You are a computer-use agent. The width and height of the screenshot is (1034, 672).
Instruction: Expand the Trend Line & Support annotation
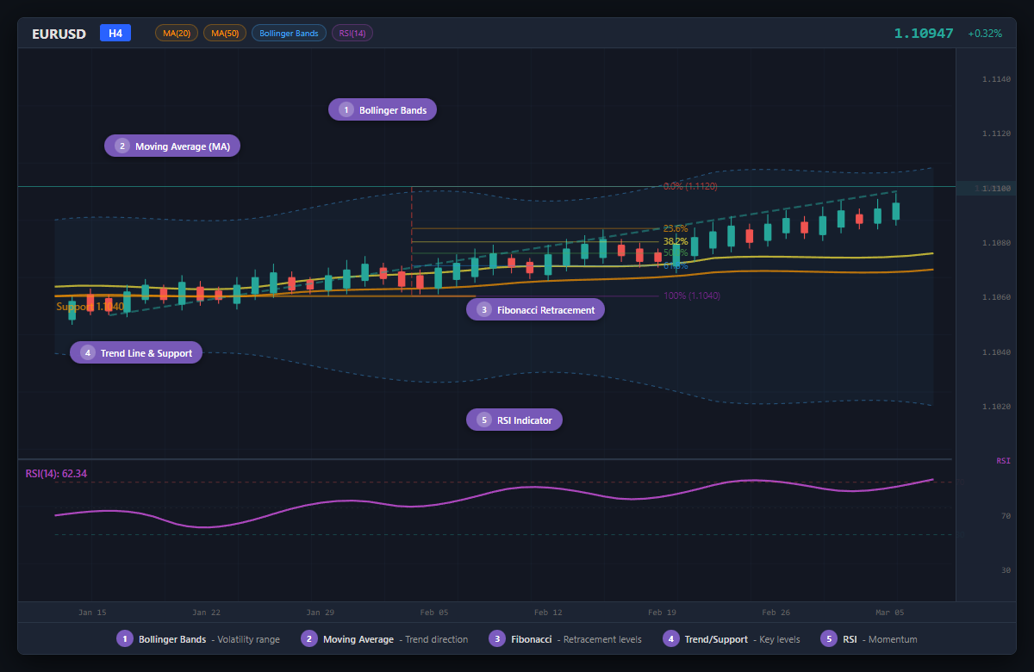coord(135,352)
